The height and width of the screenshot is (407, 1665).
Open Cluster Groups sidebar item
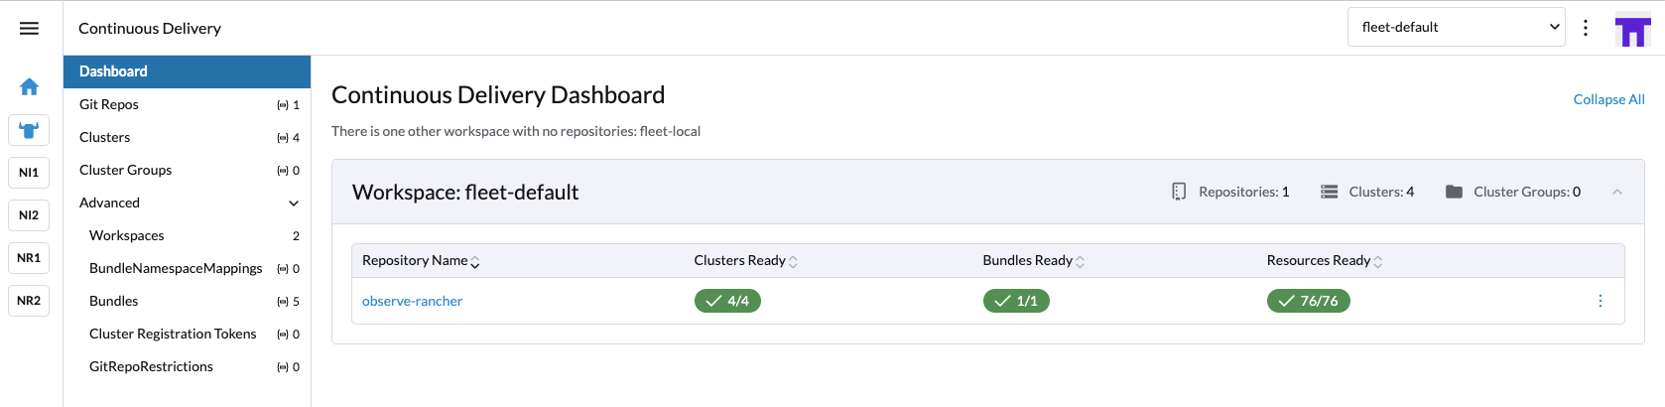187,170
